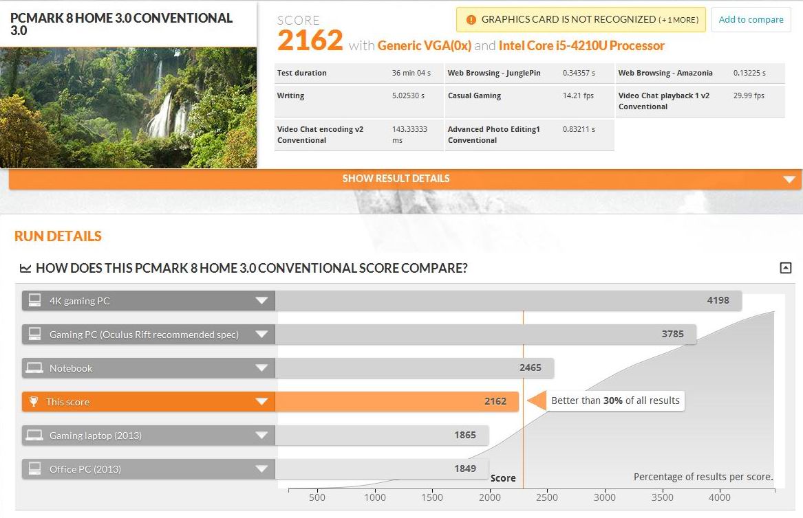Click the 4000 axis label

720,497
